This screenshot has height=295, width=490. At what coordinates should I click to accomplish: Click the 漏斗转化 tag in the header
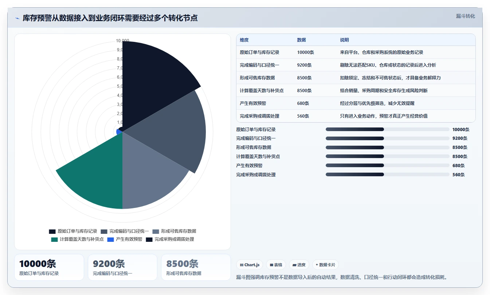(x=465, y=16)
